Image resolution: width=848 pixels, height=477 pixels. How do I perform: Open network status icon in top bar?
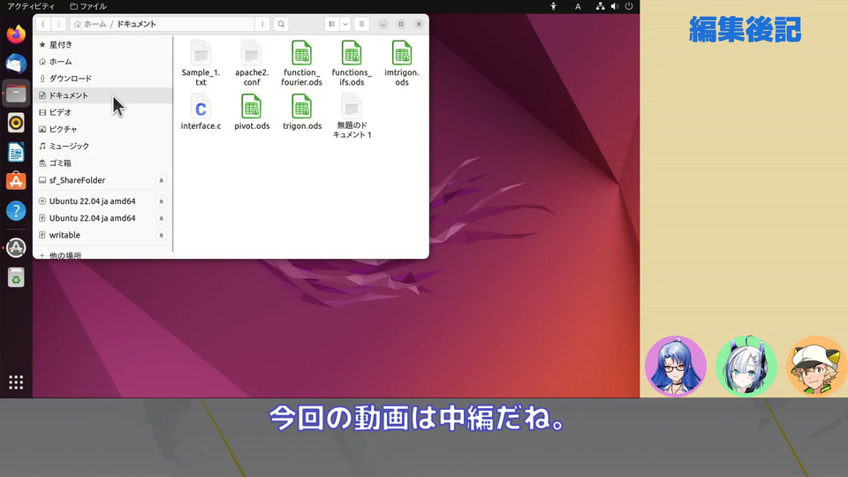click(x=600, y=6)
